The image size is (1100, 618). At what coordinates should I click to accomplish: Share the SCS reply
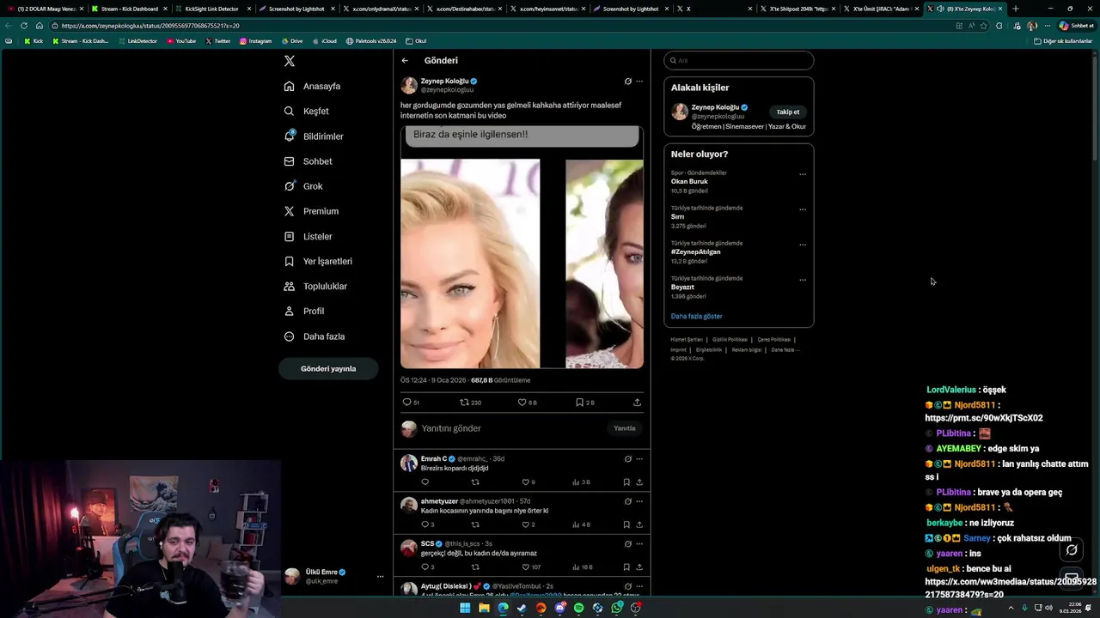(x=639, y=566)
